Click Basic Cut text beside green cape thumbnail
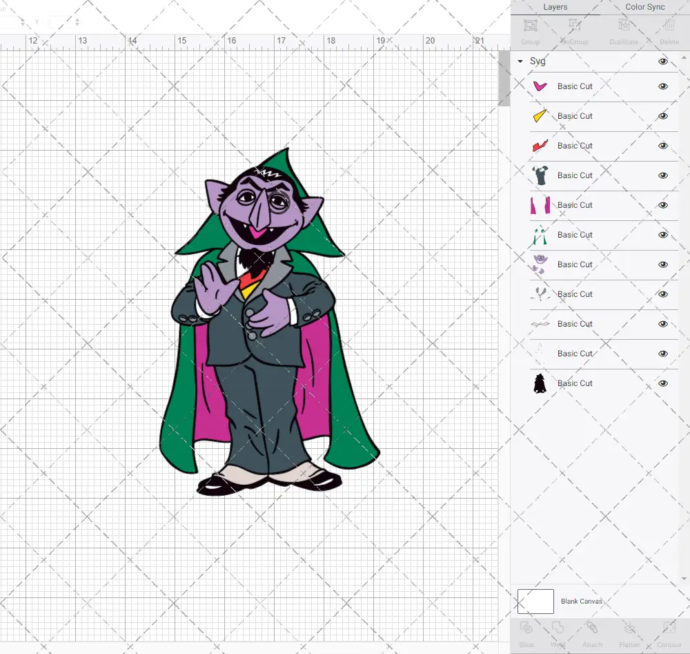This screenshot has width=690, height=654. click(575, 235)
